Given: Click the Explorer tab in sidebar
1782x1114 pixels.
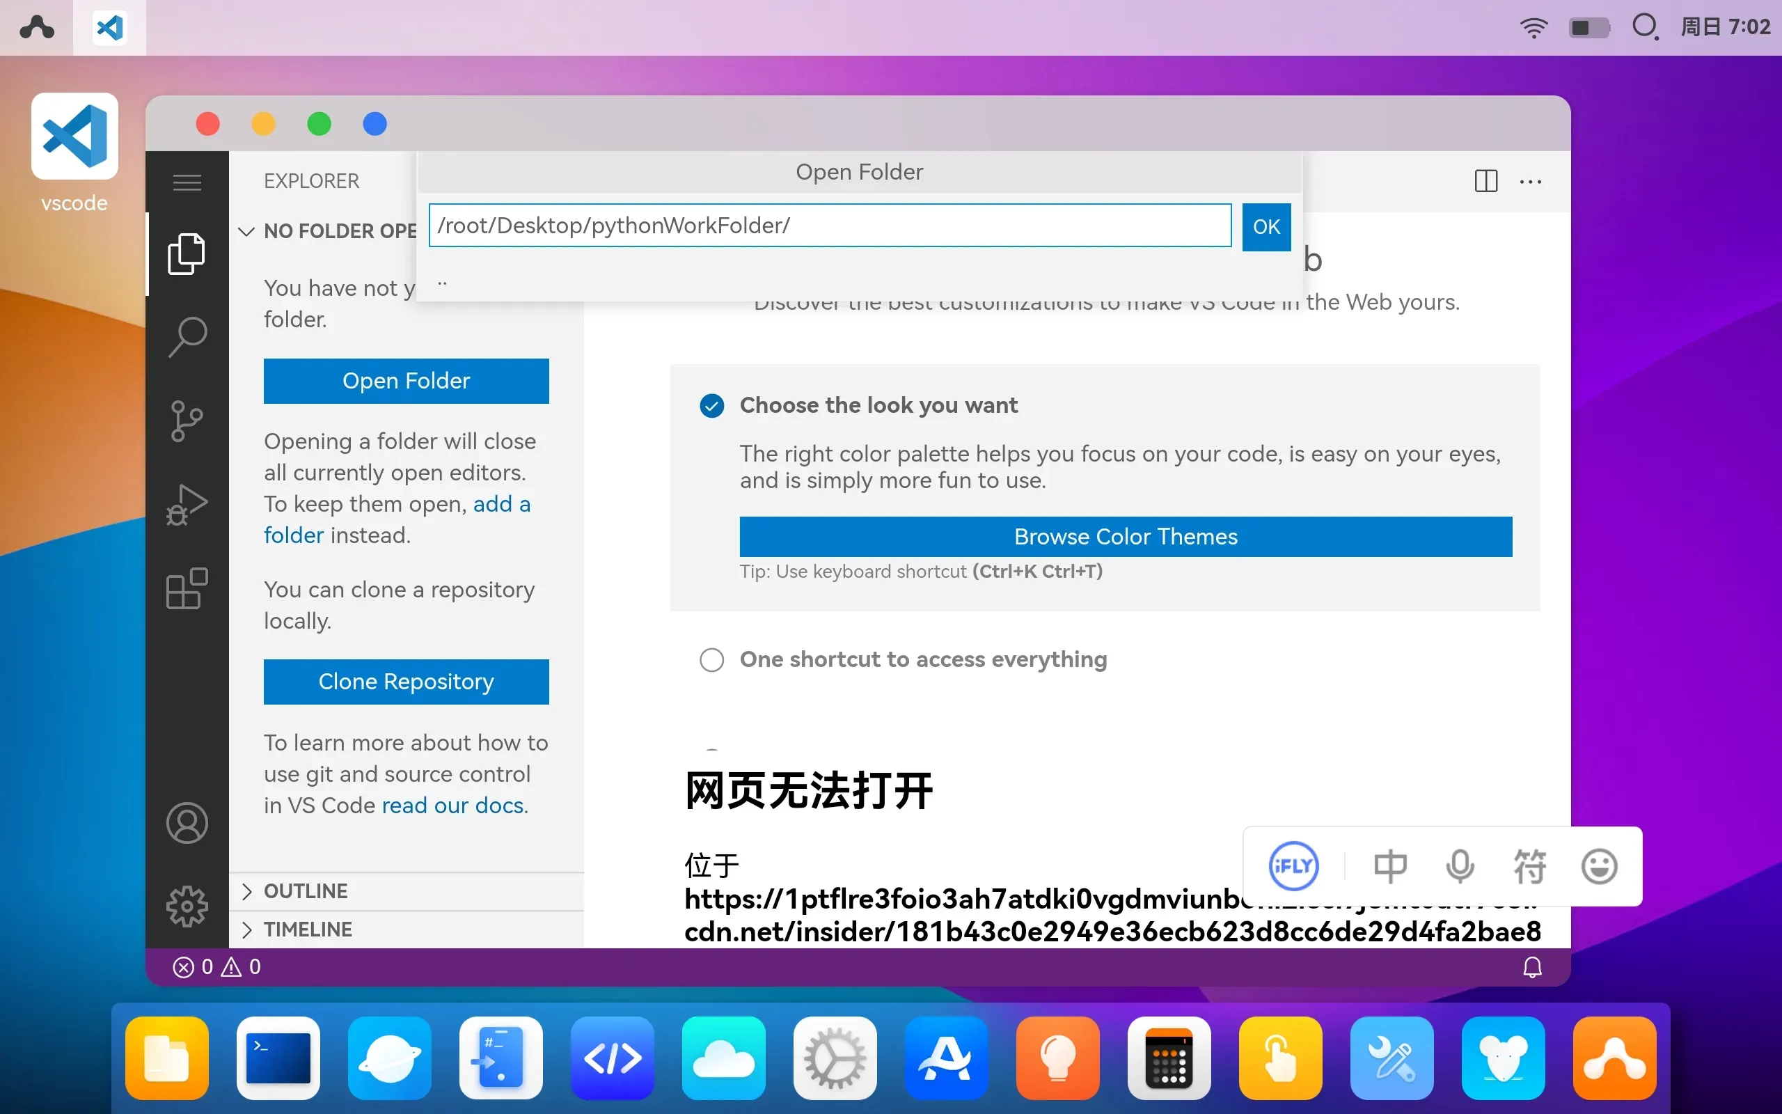Looking at the screenshot, I should pos(187,253).
